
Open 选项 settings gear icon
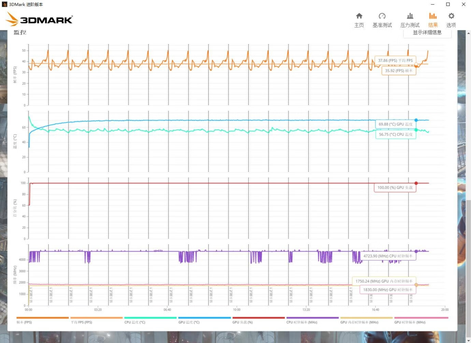tap(451, 20)
